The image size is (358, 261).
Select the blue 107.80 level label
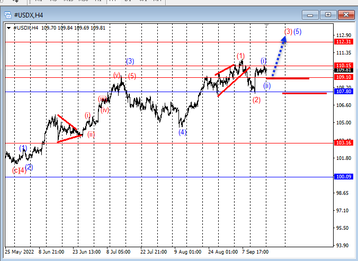pyautogui.click(x=343, y=92)
